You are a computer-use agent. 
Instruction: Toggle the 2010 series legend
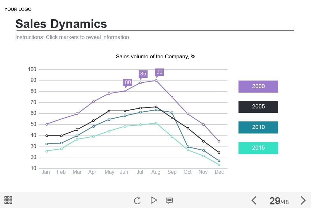pyautogui.click(x=258, y=127)
